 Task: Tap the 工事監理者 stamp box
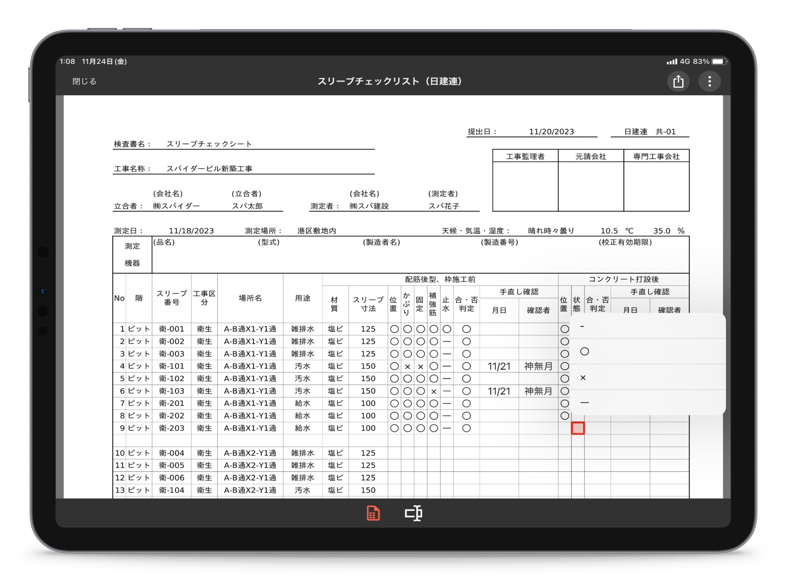click(x=525, y=186)
